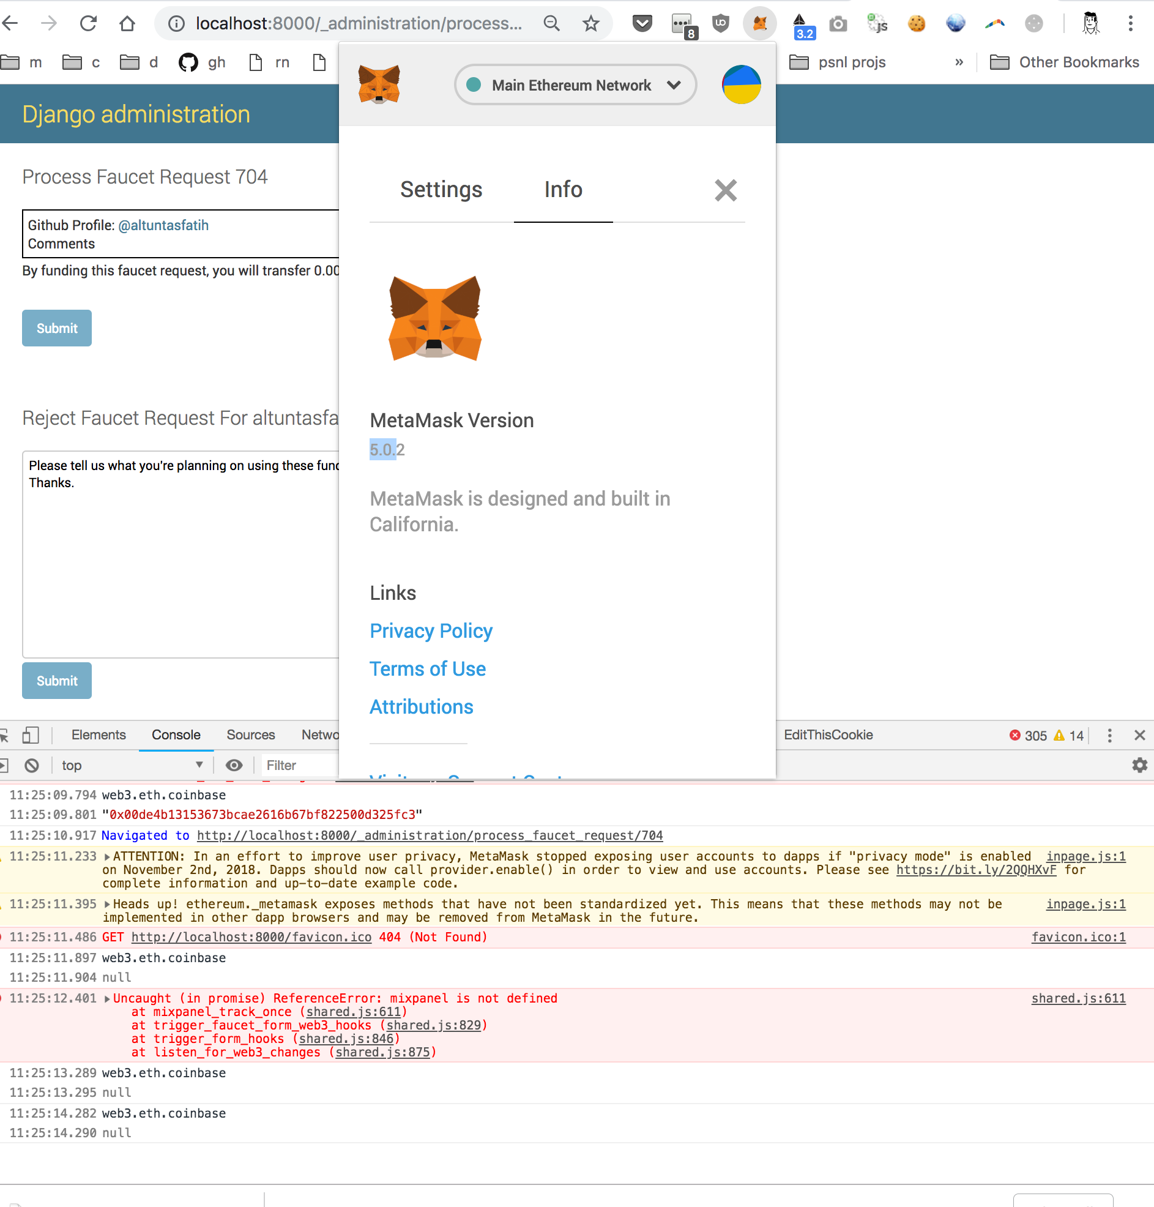
Task: Open the DevTools Elements tab
Action: point(99,734)
